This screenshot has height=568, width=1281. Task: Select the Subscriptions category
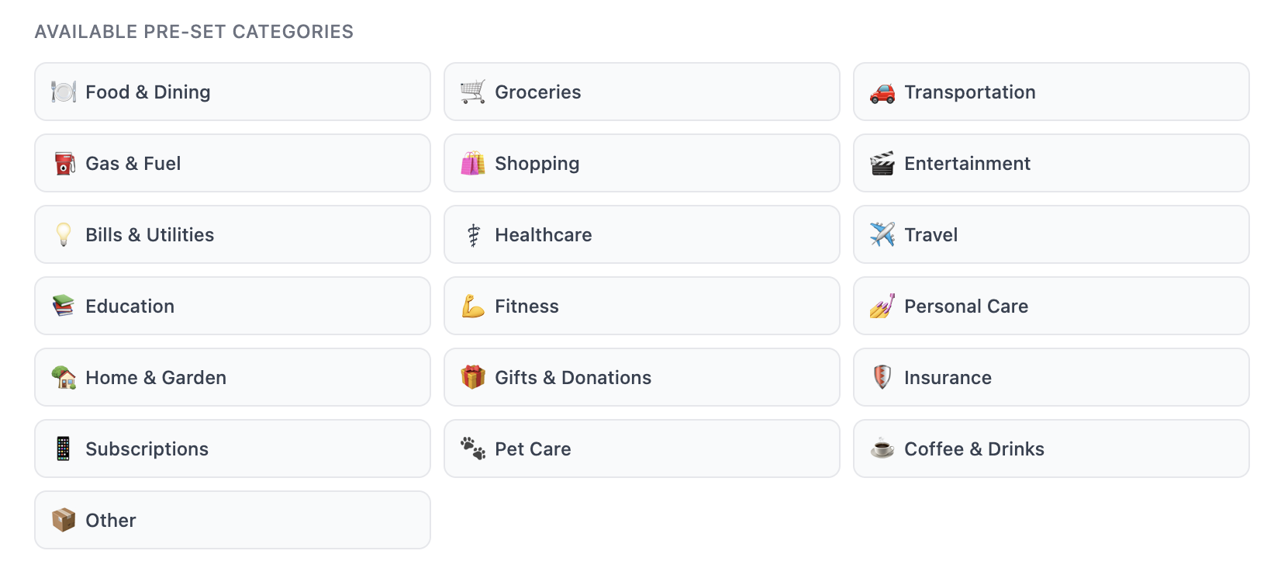[x=232, y=449]
